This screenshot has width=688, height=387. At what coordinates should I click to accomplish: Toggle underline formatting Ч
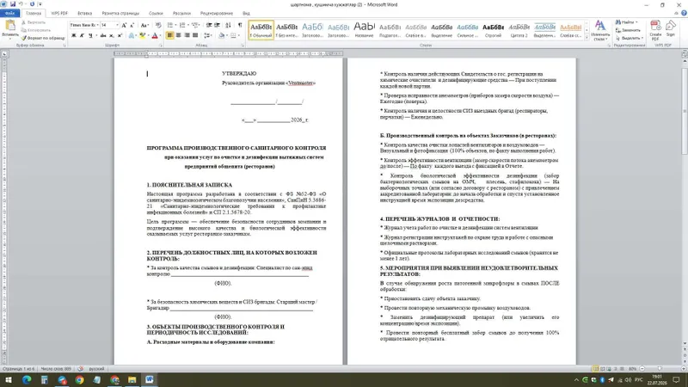[x=90, y=35]
